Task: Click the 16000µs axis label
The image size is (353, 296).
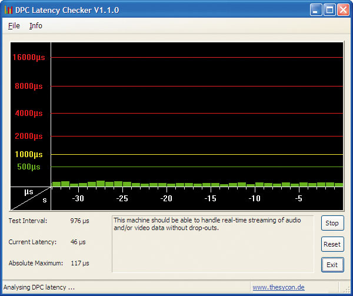Action: click(29, 58)
